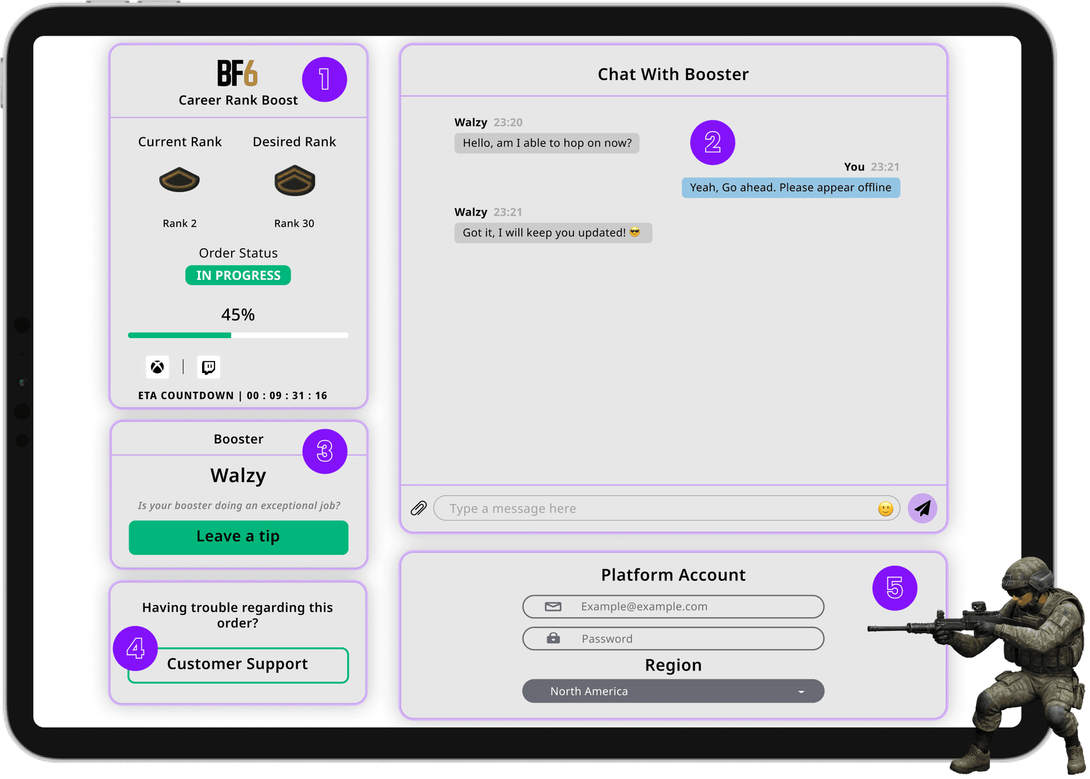This screenshot has width=1090, height=779.
Task: Contact Customer Support about this order
Action: tap(238, 664)
